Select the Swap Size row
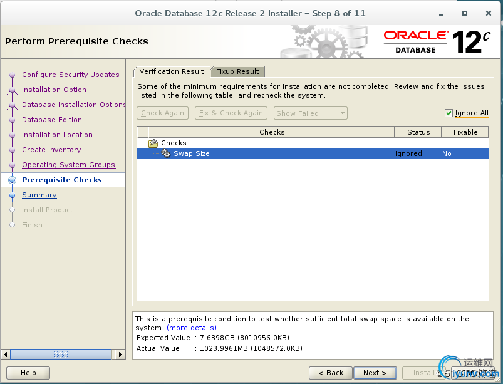Screen dimensions: 503x384 tap(313, 153)
